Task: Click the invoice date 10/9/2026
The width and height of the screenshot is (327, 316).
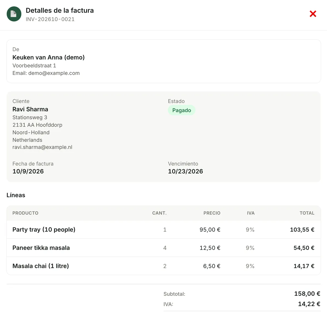Action: click(x=28, y=171)
